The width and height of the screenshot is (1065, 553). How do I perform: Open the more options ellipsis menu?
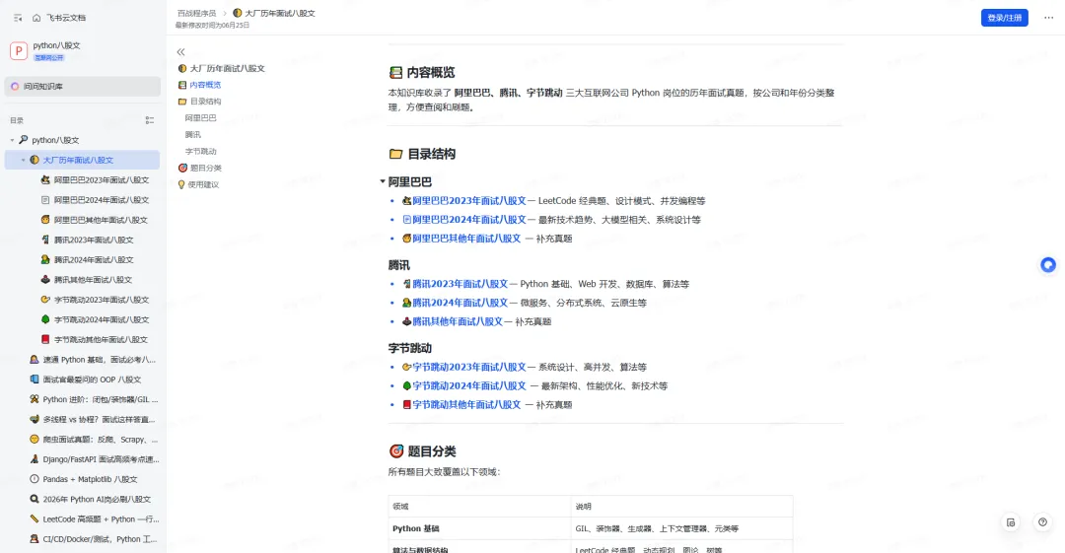click(x=1048, y=18)
